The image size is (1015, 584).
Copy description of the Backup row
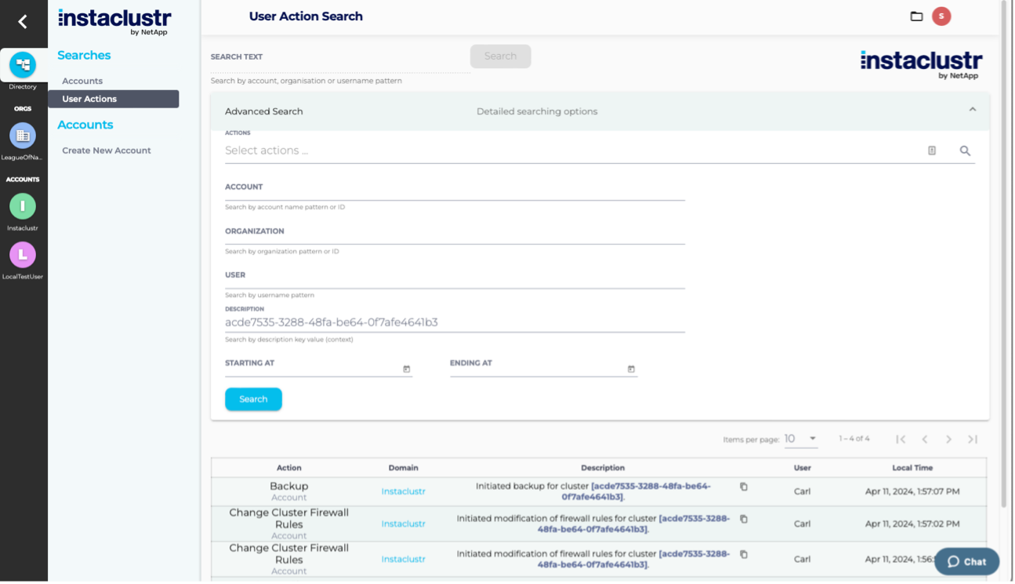tap(744, 487)
